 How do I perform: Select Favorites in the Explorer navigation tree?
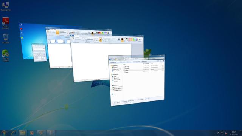pos(115,65)
